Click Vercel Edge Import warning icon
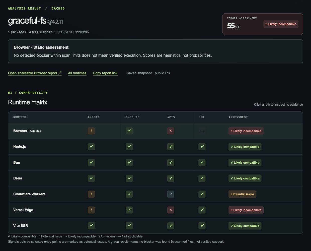311x251 pixels. pos(91,210)
